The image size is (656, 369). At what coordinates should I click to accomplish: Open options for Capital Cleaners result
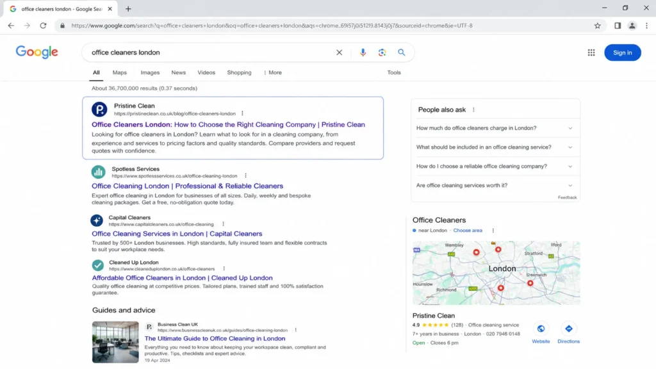click(x=223, y=224)
